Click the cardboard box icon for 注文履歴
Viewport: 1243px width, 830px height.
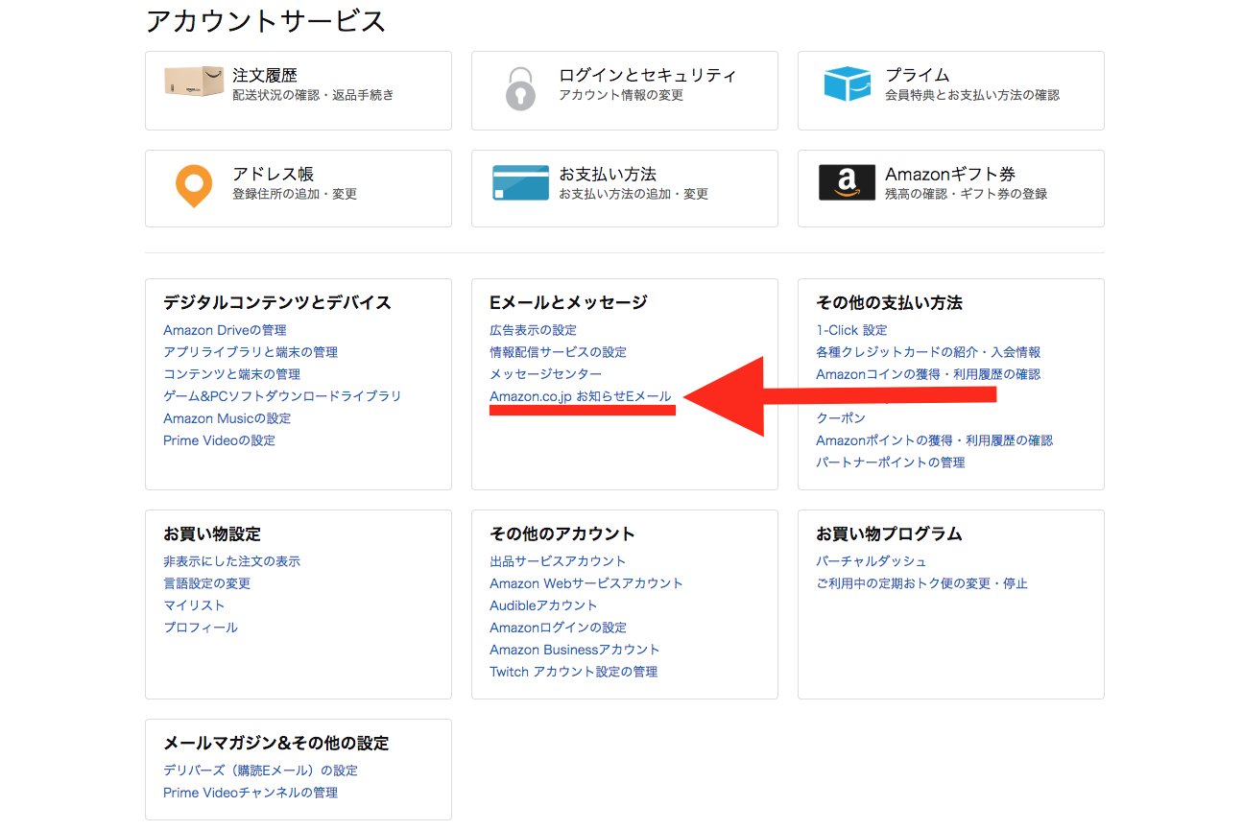(193, 82)
